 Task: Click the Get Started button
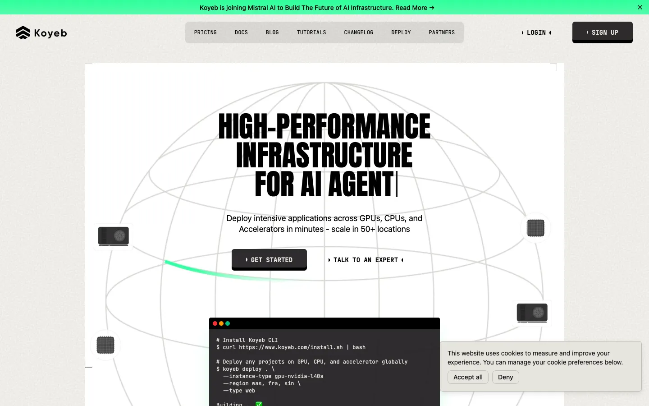269,259
